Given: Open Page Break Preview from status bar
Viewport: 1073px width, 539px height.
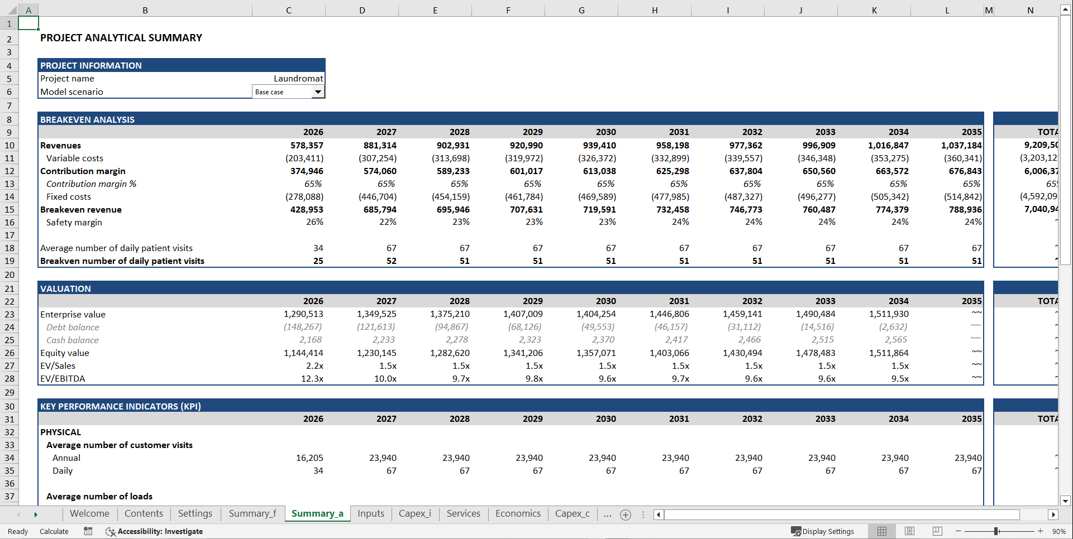Looking at the screenshot, I should [937, 531].
